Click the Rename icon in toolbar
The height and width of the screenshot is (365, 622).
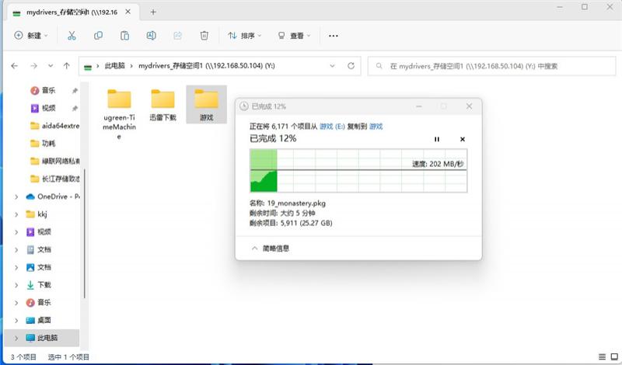(151, 36)
